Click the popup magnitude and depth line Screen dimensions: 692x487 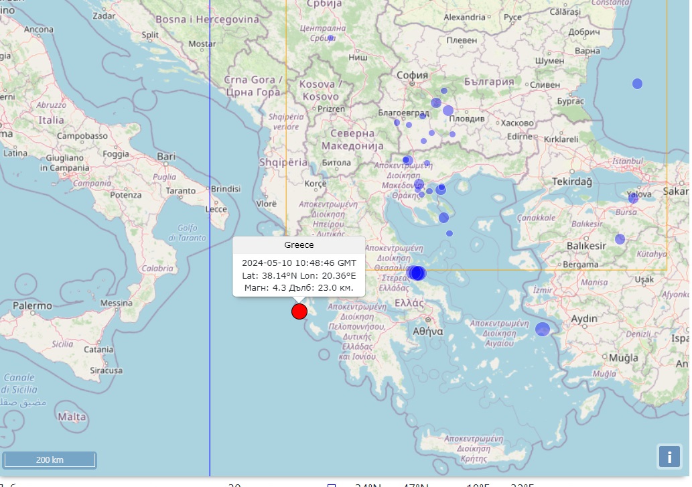(299, 288)
